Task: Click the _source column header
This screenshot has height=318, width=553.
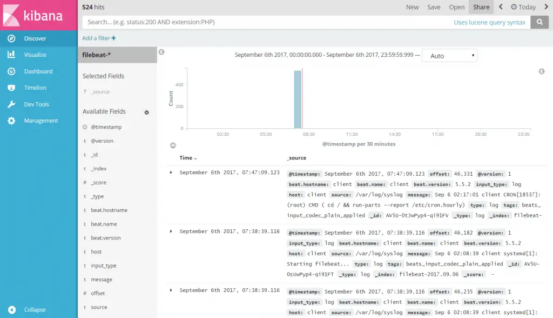Action: [296, 158]
